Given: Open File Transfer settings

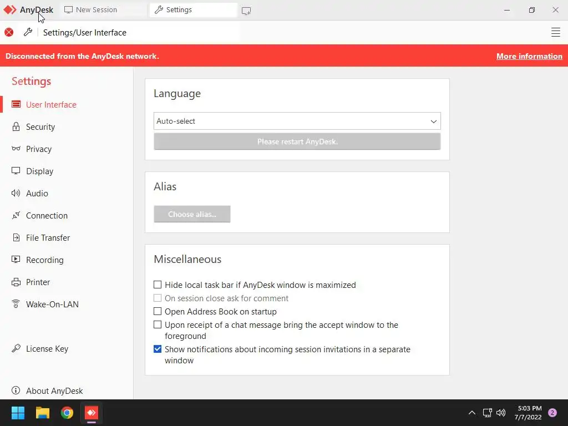Looking at the screenshot, I should coord(48,237).
